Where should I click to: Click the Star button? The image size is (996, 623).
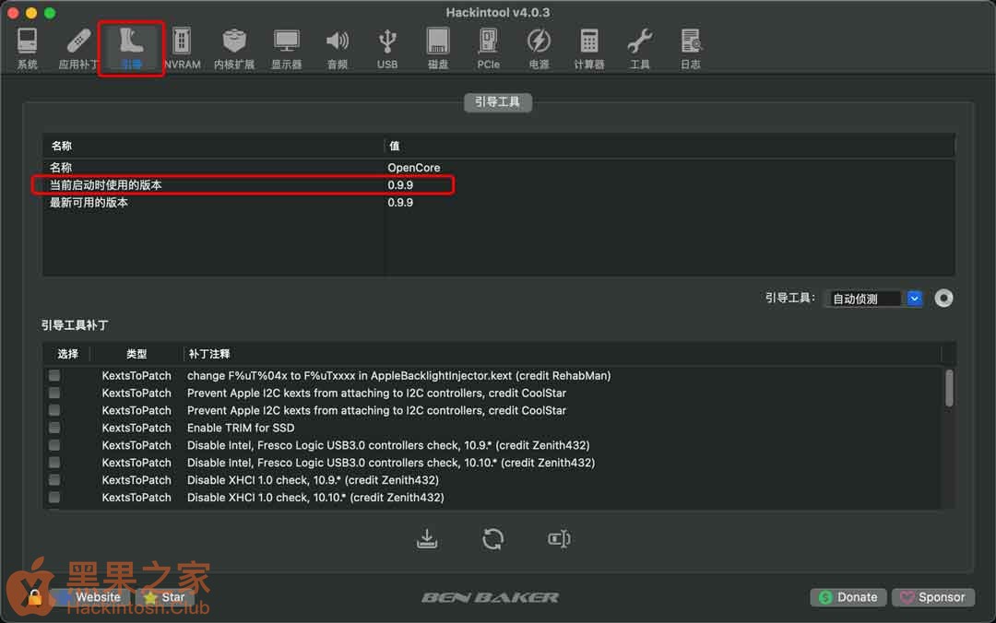pos(164,597)
